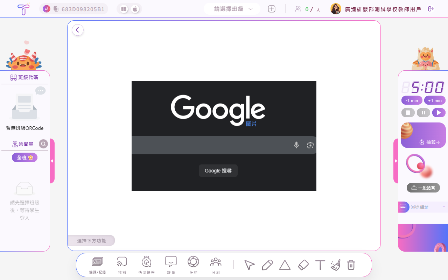Open the 備課/紀錄 lesson prep tool
The height and width of the screenshot is (280, 448).
tap(97, 265)
